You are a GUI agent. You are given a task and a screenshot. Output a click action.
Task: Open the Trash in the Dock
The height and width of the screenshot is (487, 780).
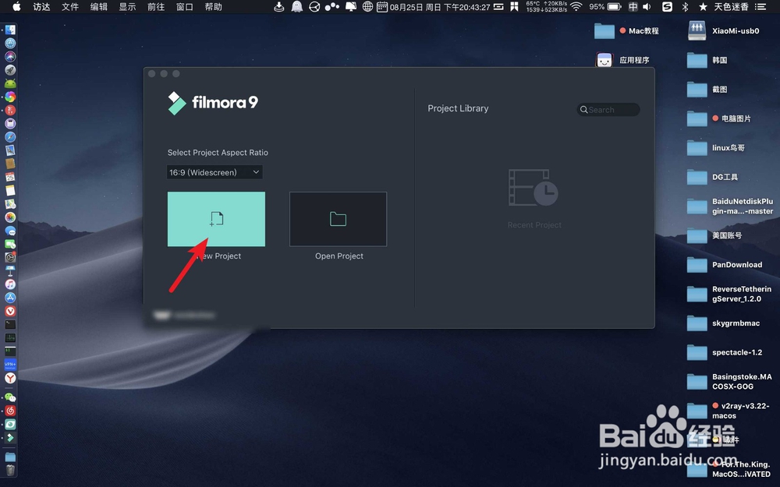[10, 470]
